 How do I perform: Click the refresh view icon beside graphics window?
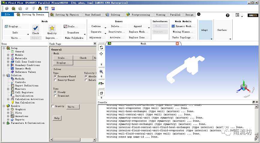(x=101, y=48)
